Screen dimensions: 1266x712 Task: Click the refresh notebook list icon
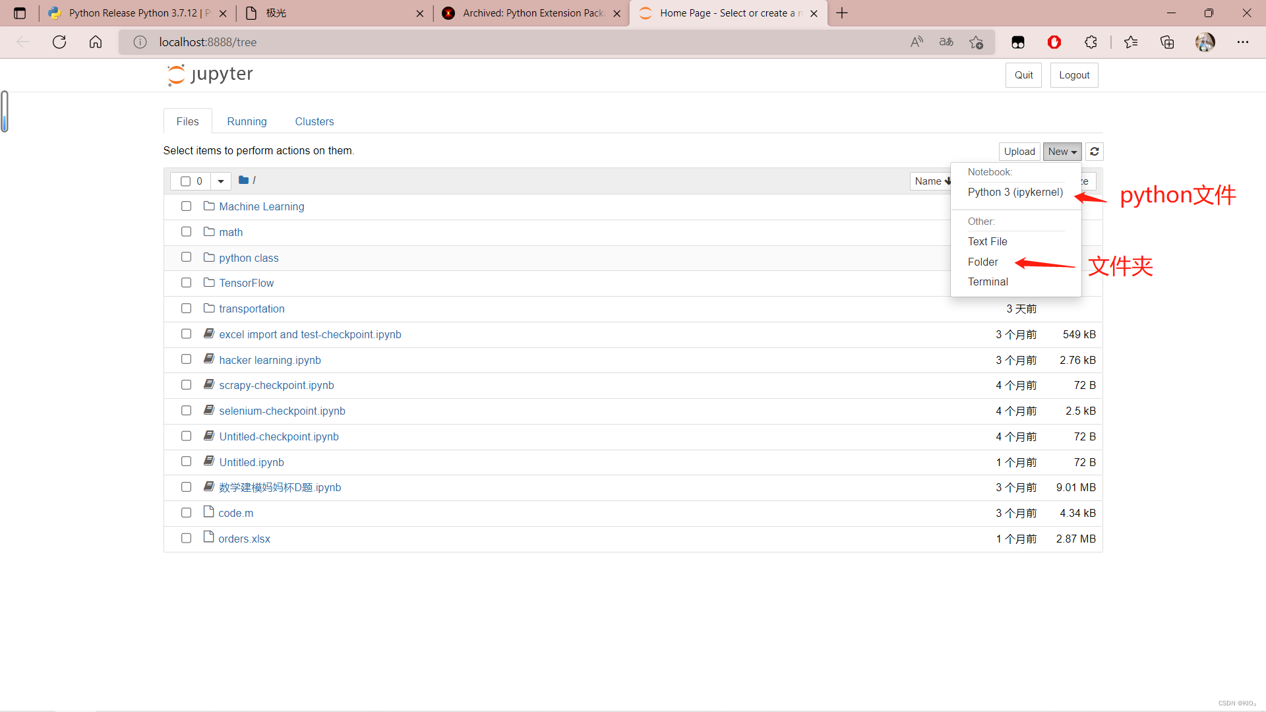tap(1094, 152)
